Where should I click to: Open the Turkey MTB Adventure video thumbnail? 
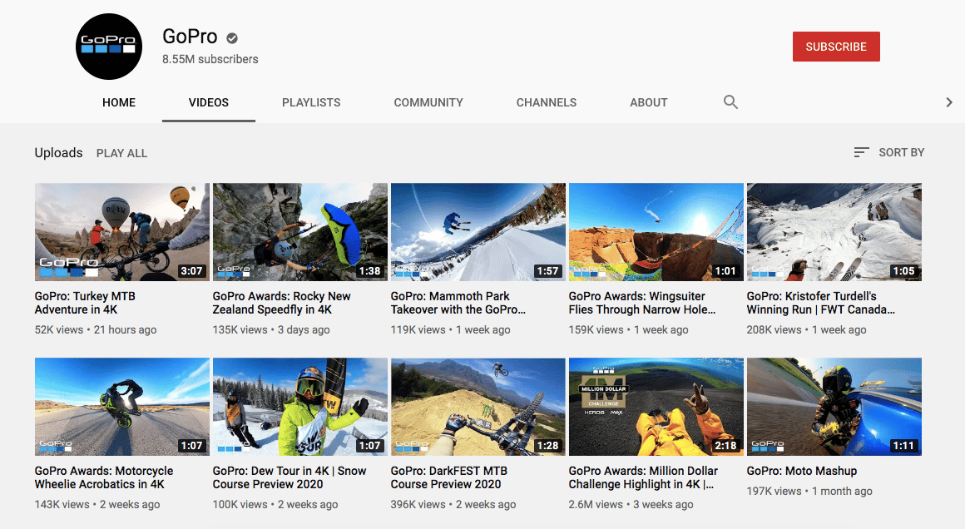point(121,232)
